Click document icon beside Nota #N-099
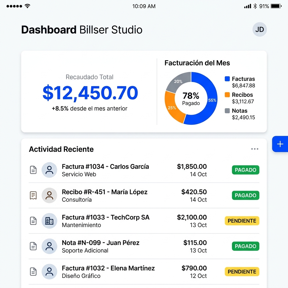Image resolution: width=288 pixels, height=288 pixels. tap(33, 246)
